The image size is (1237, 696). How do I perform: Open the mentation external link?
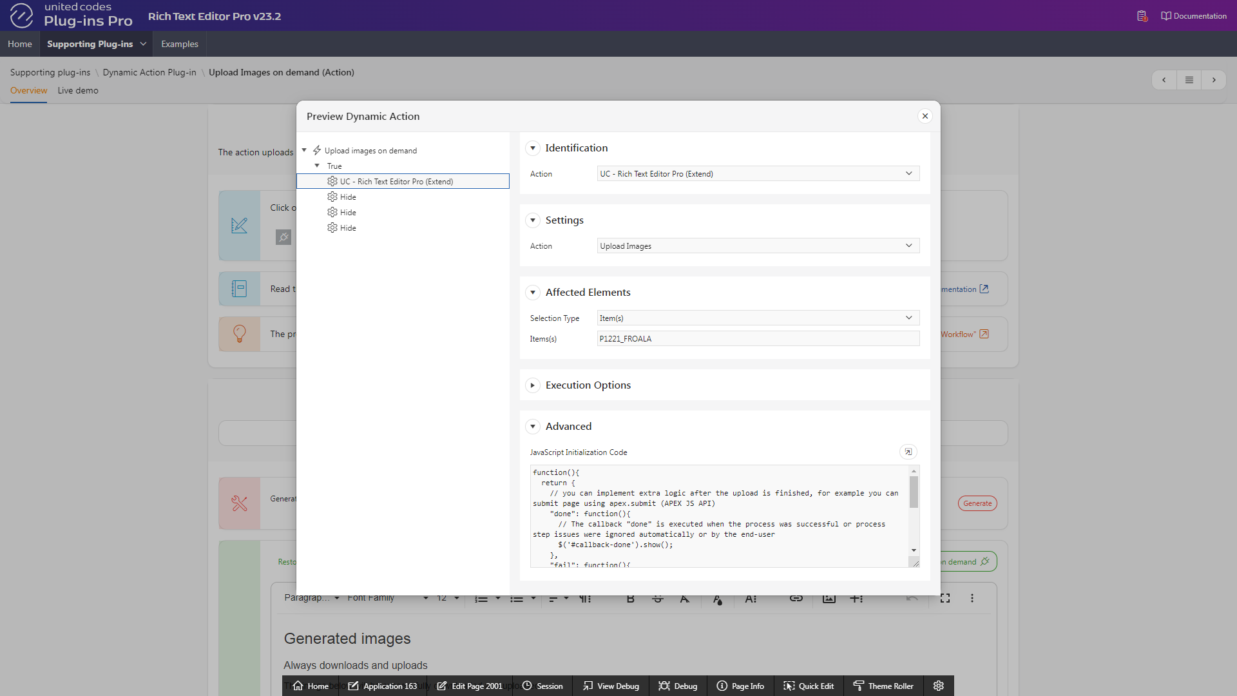pos(964,289)
